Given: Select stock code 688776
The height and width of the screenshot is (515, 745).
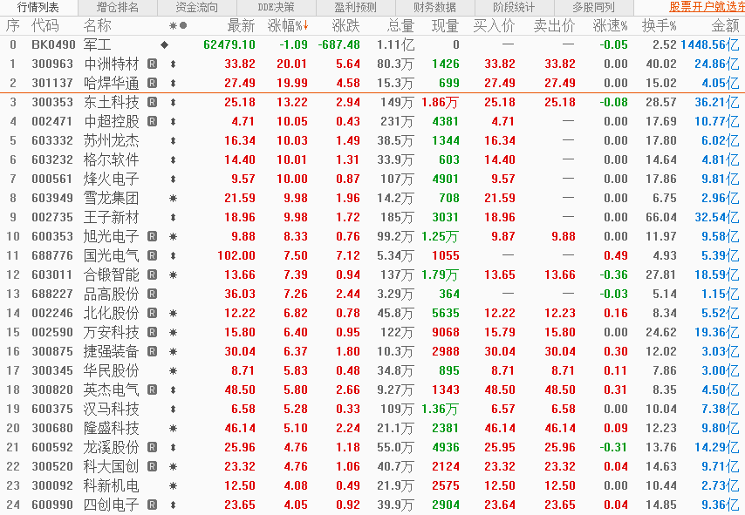Looking at the screenshot, I should point(52,255).
